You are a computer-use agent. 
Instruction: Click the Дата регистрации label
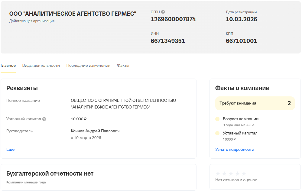click(241, 12)
